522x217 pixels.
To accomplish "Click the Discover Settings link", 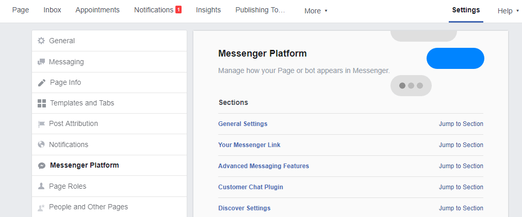I will [244, 208].
